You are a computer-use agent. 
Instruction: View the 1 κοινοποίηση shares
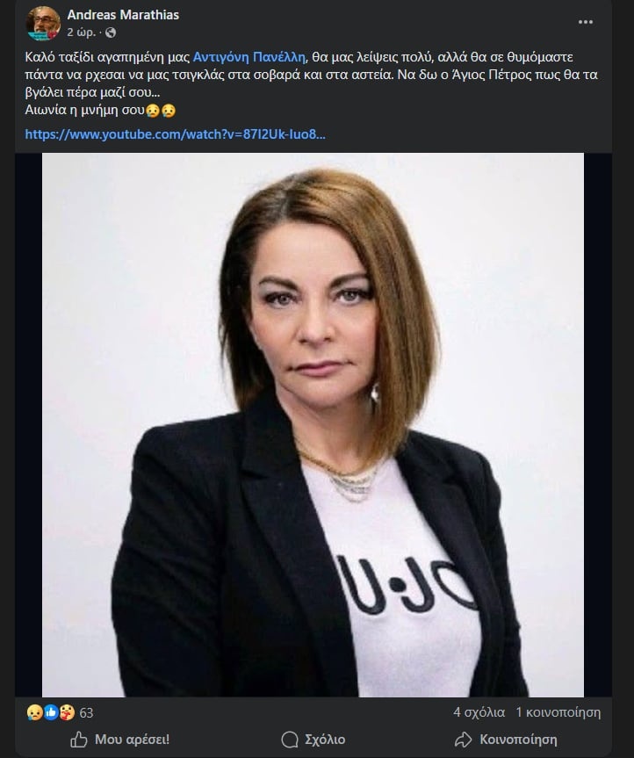(x=558, y=712)
